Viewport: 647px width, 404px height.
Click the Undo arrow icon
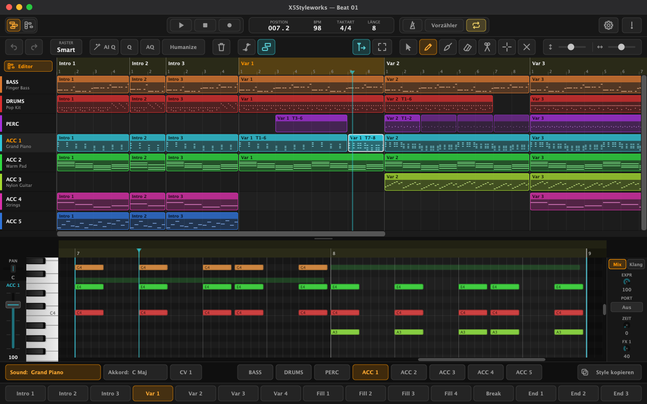point(14,47)
